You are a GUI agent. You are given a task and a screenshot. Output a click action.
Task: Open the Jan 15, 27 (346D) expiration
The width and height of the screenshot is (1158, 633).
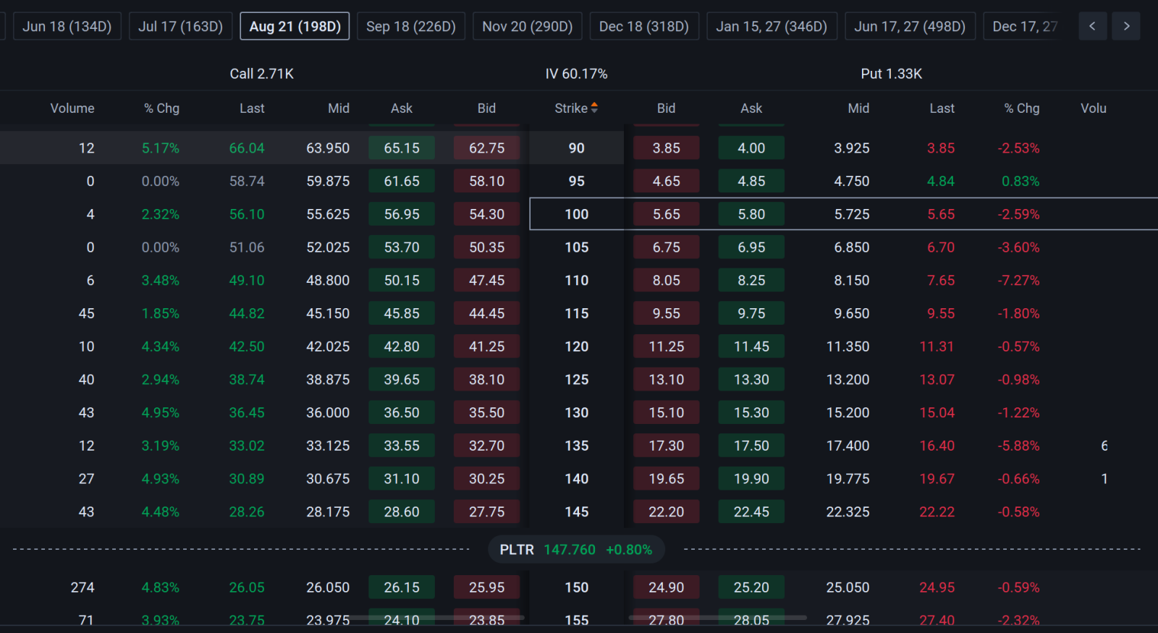pos(772,26)
